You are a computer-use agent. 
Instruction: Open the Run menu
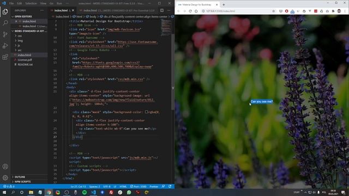pyautogui.click(x=59, y=3)
